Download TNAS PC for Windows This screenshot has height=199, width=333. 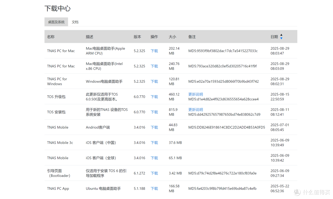154,82
